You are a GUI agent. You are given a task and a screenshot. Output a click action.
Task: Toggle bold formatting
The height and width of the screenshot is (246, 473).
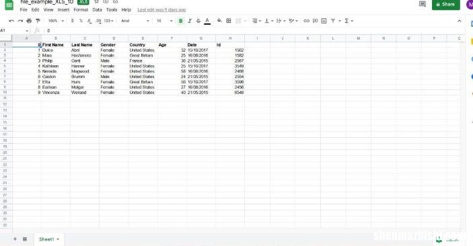[181, 21]
